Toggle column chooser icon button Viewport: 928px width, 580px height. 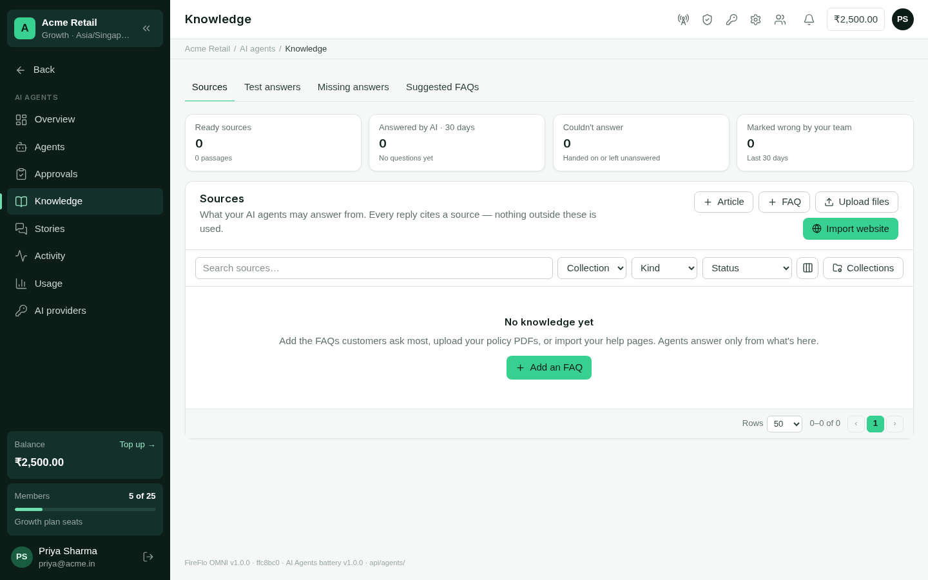807,268
